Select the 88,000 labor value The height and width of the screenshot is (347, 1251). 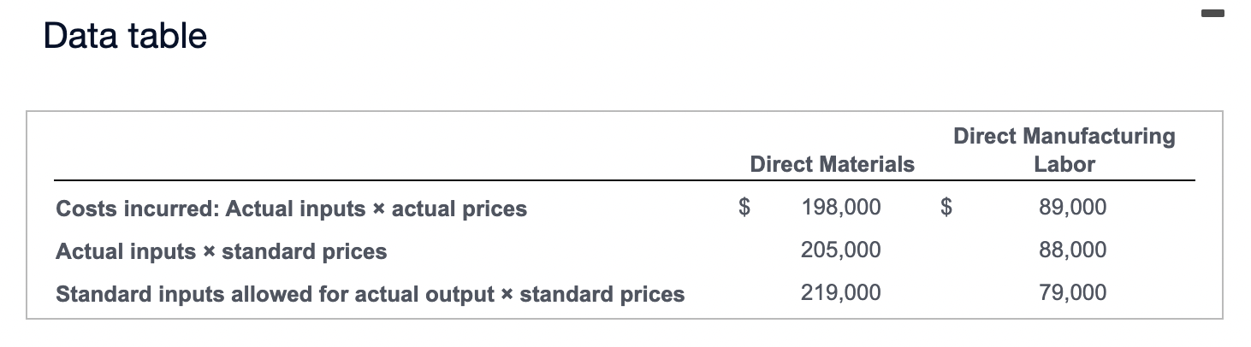[x=1072, y=250]
